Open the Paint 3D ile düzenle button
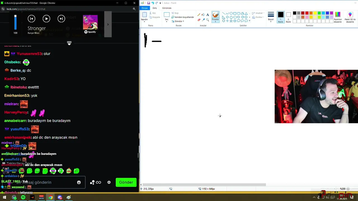The image size is (358, 201). 350,17
